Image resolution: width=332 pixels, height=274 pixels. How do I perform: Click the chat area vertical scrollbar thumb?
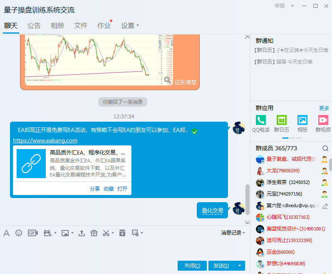click(247, 200)
